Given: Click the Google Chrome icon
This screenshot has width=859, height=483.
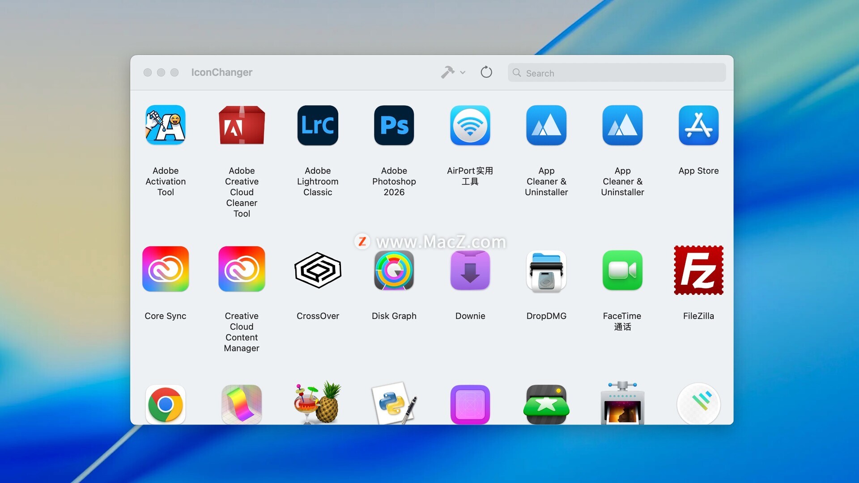Looking at the screenshot, I should click(166, 404).
